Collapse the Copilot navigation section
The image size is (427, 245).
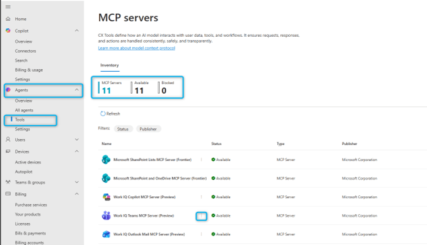[77, 31]
